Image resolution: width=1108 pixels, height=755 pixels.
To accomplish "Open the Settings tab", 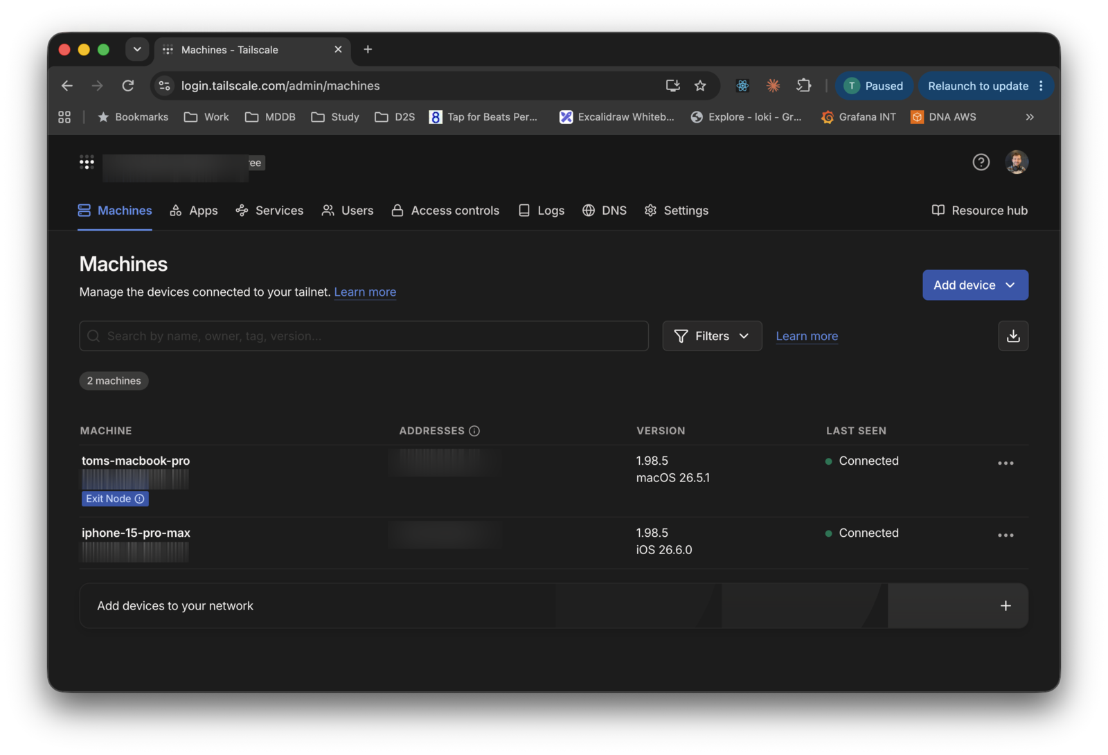I will [677, 211].
